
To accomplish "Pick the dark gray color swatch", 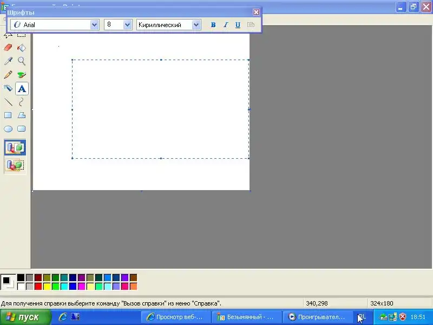I will point(30,277).
